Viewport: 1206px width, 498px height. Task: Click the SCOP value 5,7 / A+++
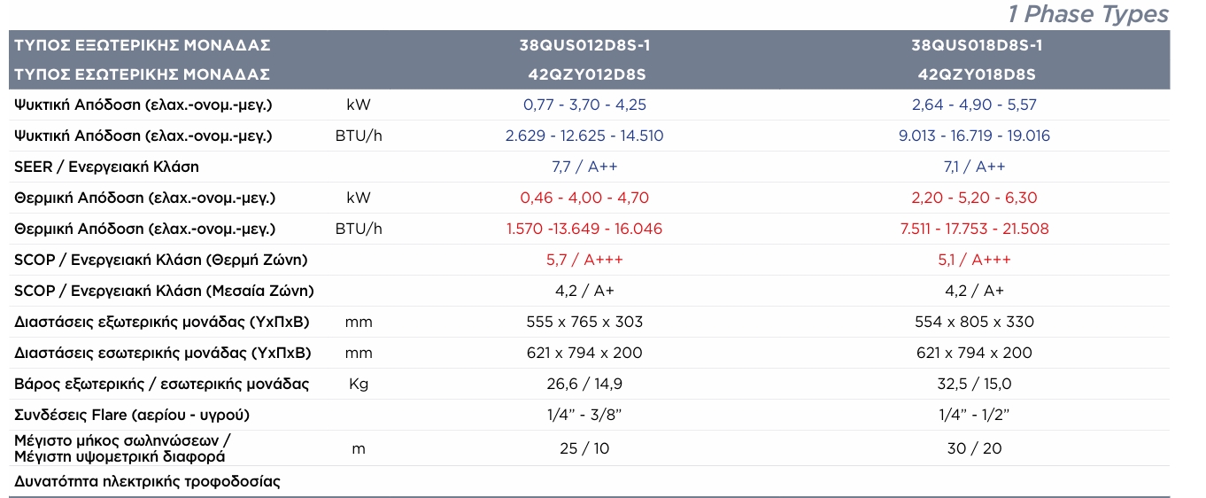click(584, 260)
